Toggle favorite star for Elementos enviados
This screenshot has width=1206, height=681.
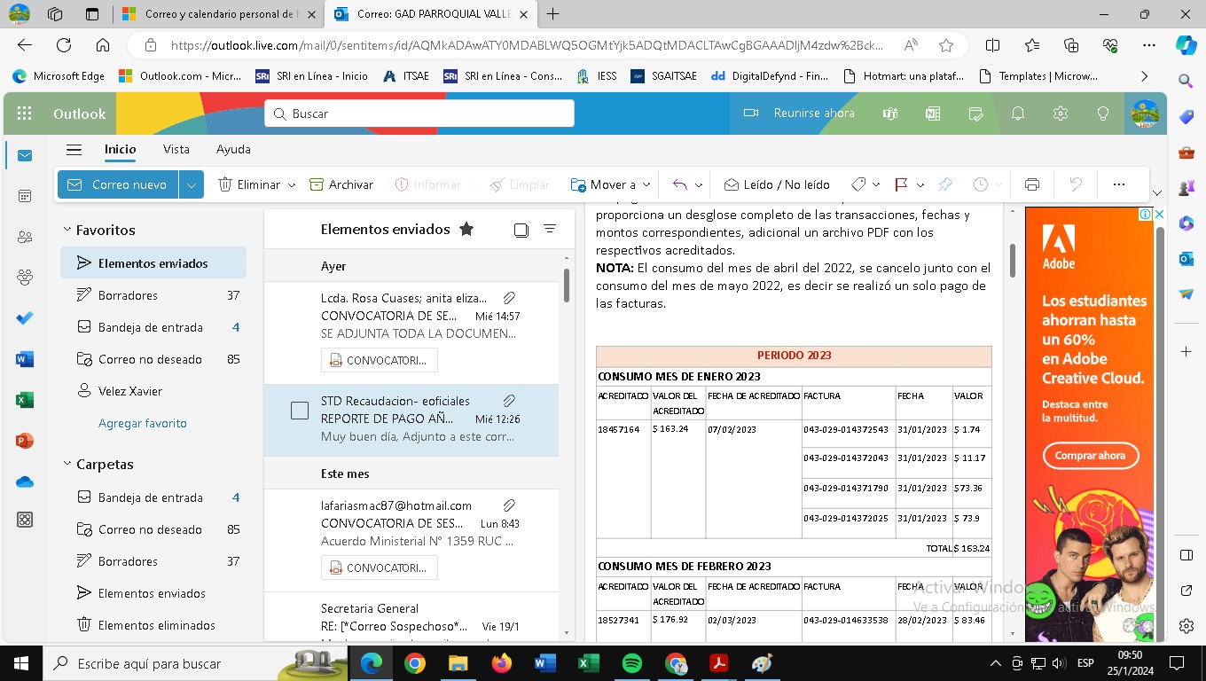466,229
